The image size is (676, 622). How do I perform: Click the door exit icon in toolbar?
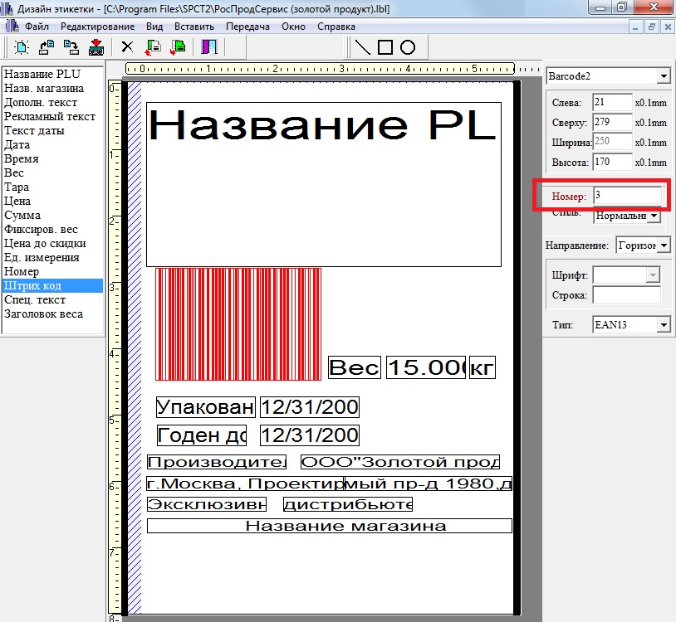[208, 46]
